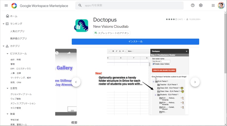Select オフィス アプリケーション category
Image resolution: width=227 pixels, height=126 pixels.
(x=23, y=103)
